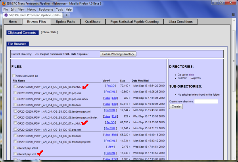The width and height of the screenshot is (238, 162).
Task: Toggle Show / Hide for Clipboard Contents
Action: (50, 32)
